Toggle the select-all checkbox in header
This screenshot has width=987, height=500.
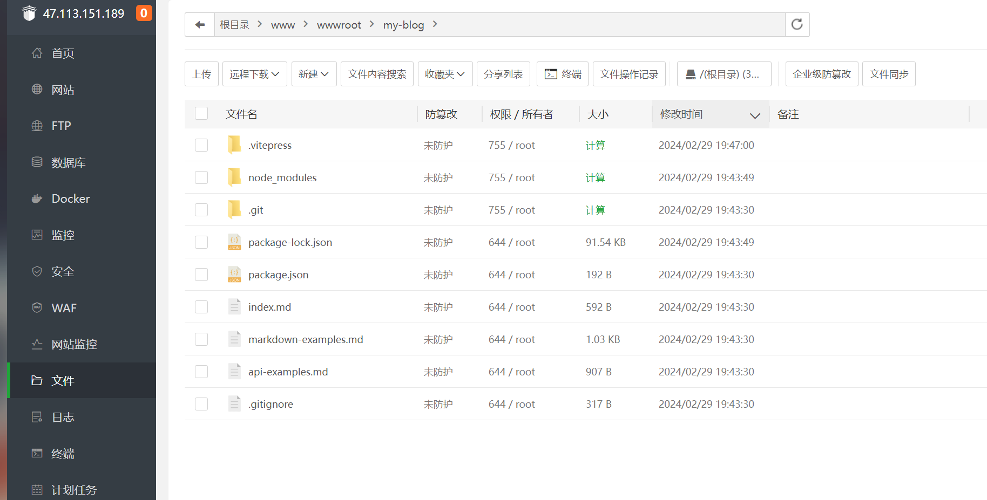point(201,113)
